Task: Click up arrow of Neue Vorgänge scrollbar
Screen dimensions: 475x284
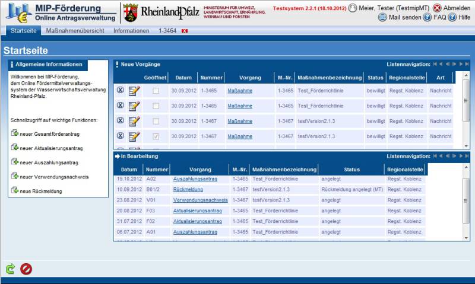Action: point(466,75)
